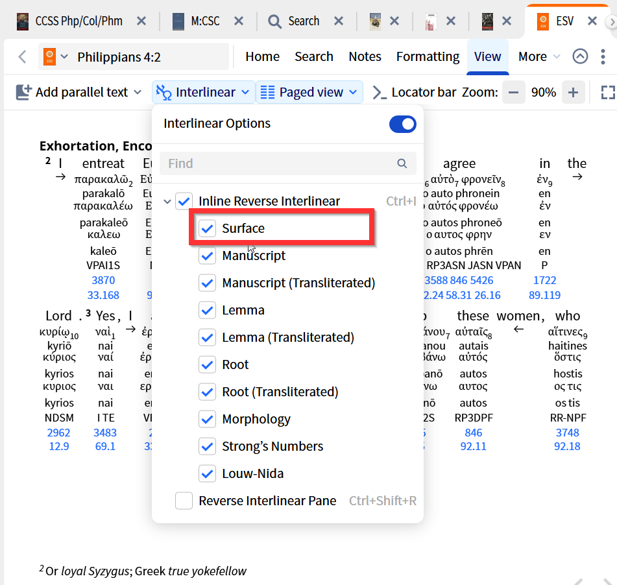The height and width of the screenshot is (585, 617).
Task: Collapse toolbar with circled up arrow
Action: 580,56
